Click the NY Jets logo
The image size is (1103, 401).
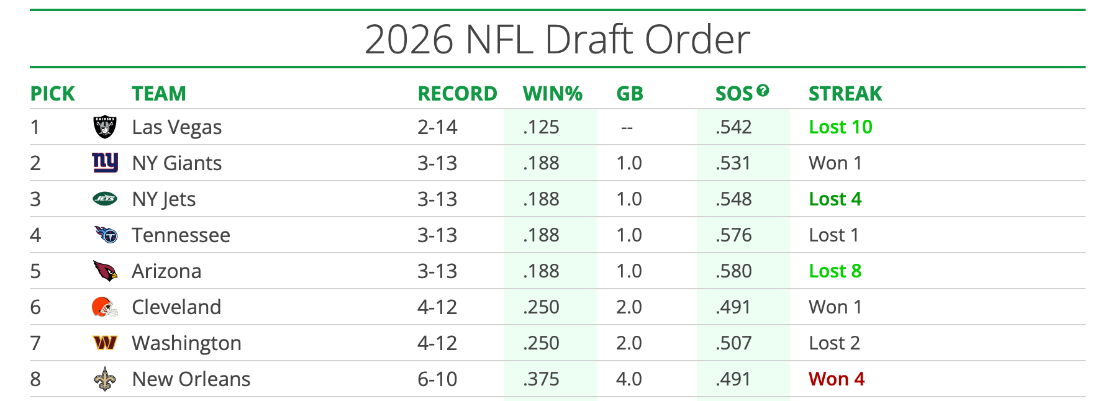[104, 199]
